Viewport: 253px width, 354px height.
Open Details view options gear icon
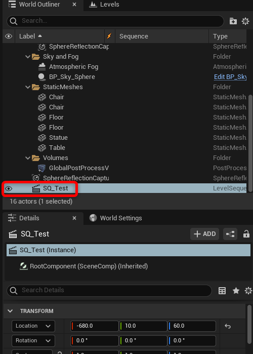[248, 291]
